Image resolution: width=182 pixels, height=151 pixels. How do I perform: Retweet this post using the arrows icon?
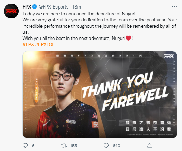[64, 146]
